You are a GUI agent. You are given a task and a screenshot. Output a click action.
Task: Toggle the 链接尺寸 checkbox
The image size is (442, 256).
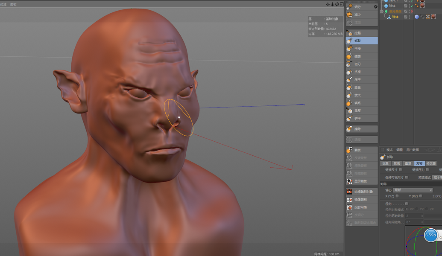click(x=401, y=169)
